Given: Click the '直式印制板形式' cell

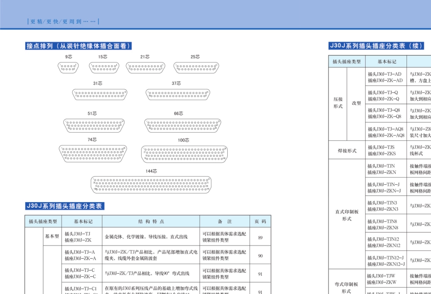Looking at the screenshot, I should coord(347,215).
